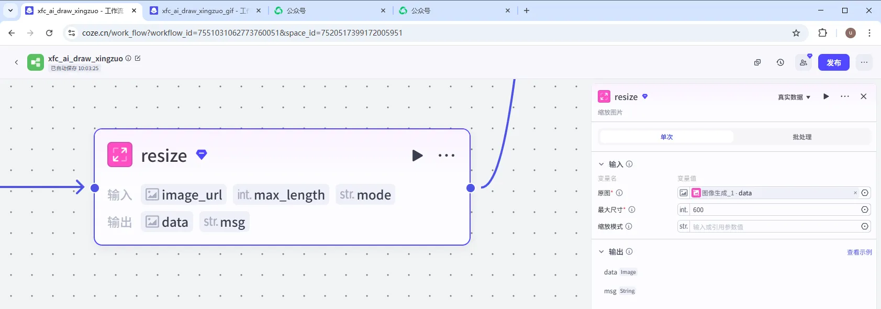Image resolution: width=881 pixels, height=309 pixels.
Task: Run the resize node on canvas
Action: [x=417, y=156]
